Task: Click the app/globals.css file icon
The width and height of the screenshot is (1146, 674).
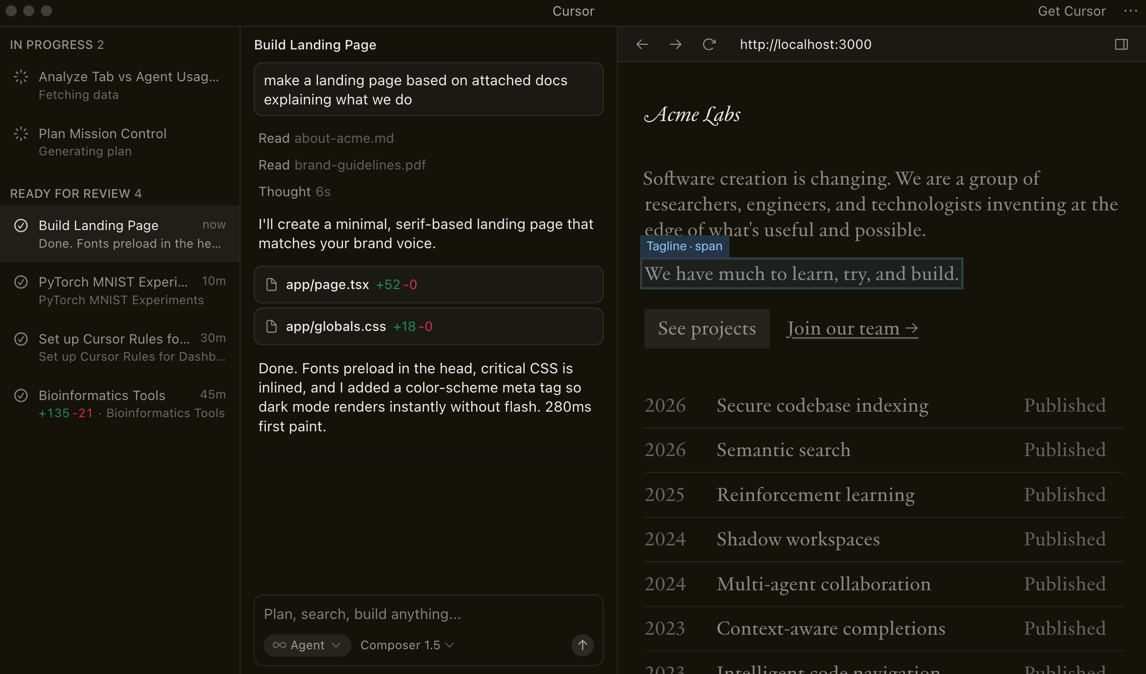Action: (x=271, y=326)
